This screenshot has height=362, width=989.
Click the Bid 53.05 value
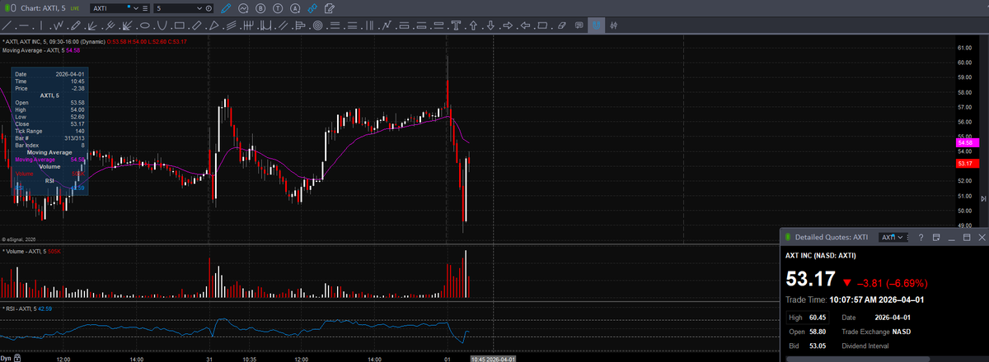[x=819, y=346]
